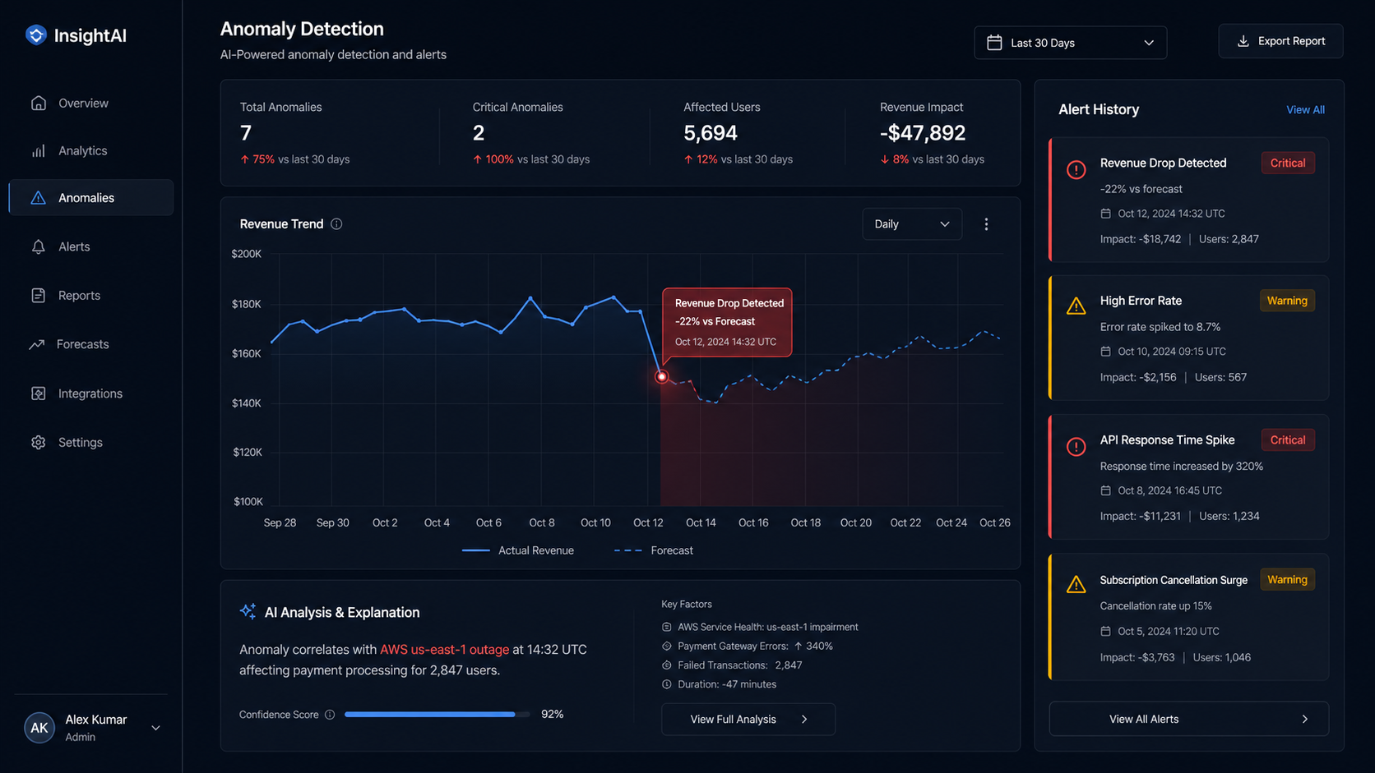Click the Critical badge on Revenue Drop alert

[x=1288, y=163]
